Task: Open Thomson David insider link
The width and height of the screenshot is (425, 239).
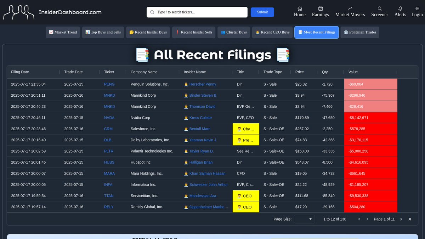Action: click(x=202, y=107)
